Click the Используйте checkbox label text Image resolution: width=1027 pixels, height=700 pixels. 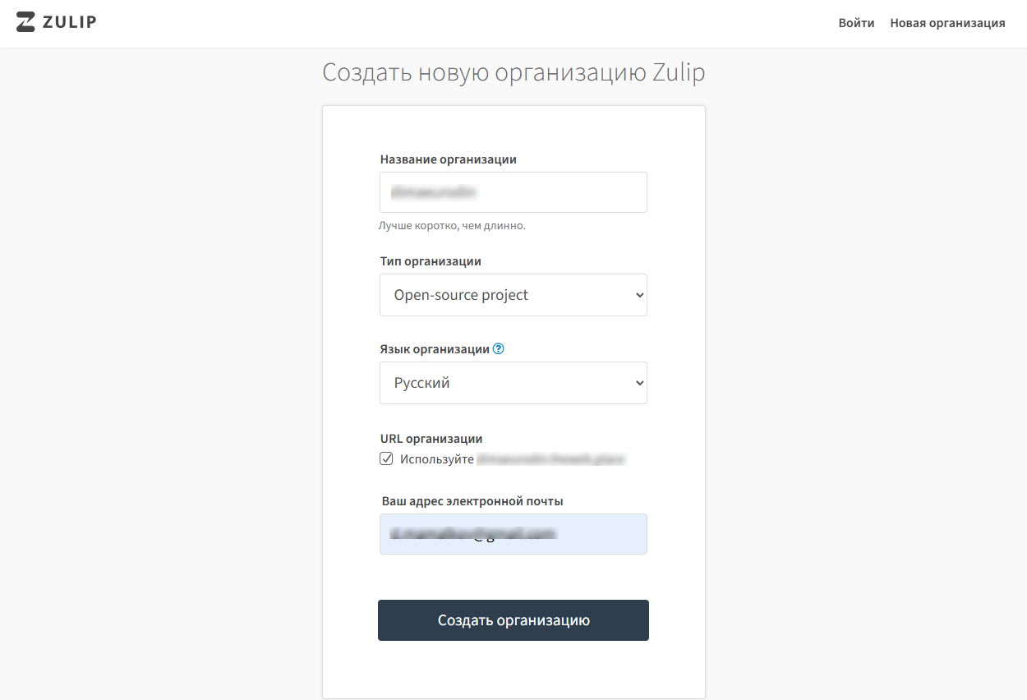click(437, 459)
